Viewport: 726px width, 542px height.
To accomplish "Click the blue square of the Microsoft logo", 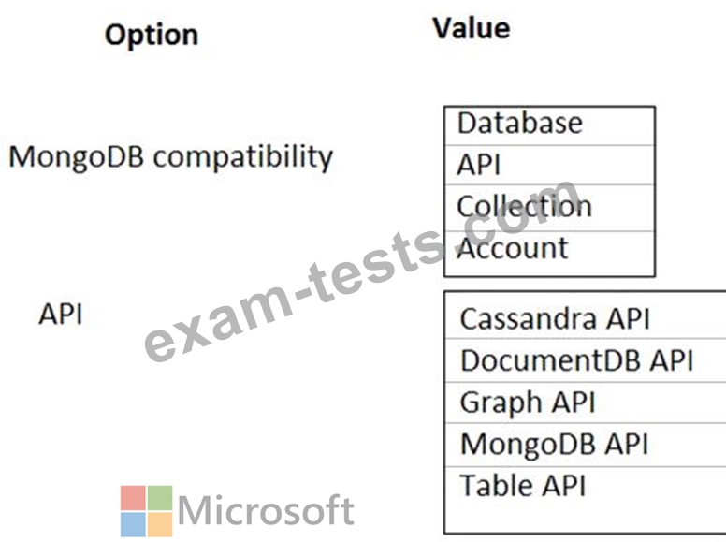I will (x=133, y=524).
